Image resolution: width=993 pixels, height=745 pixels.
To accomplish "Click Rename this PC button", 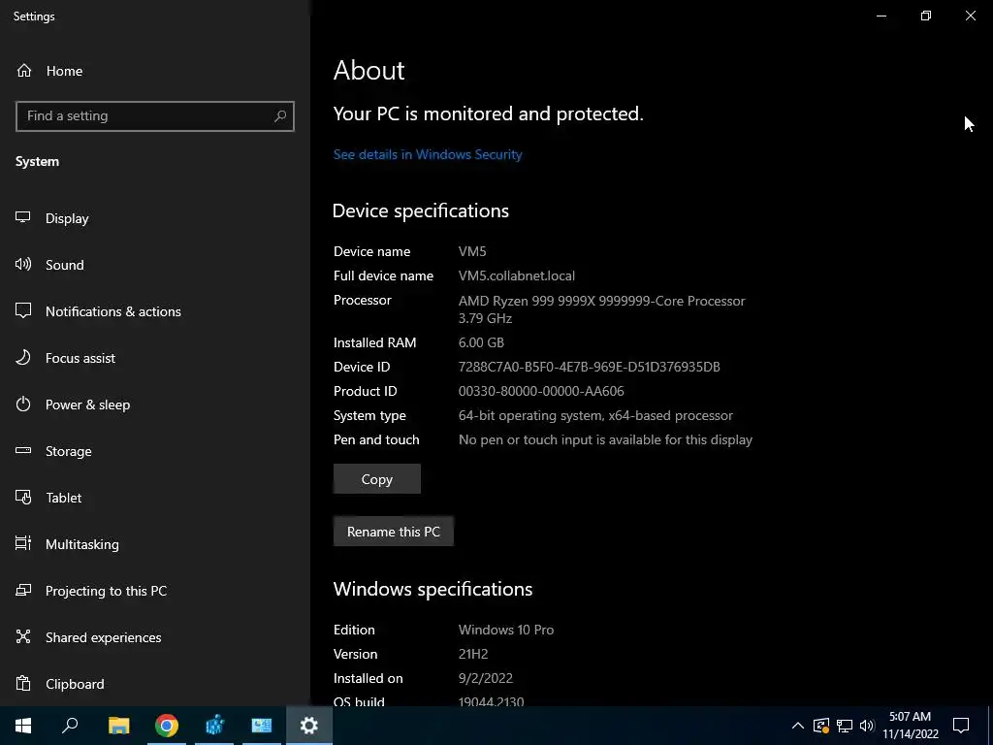I will click(x=394, y=532).
